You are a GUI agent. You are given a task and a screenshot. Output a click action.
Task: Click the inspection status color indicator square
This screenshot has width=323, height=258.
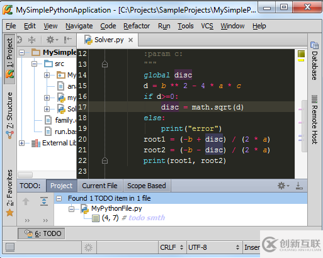[301, 53]
